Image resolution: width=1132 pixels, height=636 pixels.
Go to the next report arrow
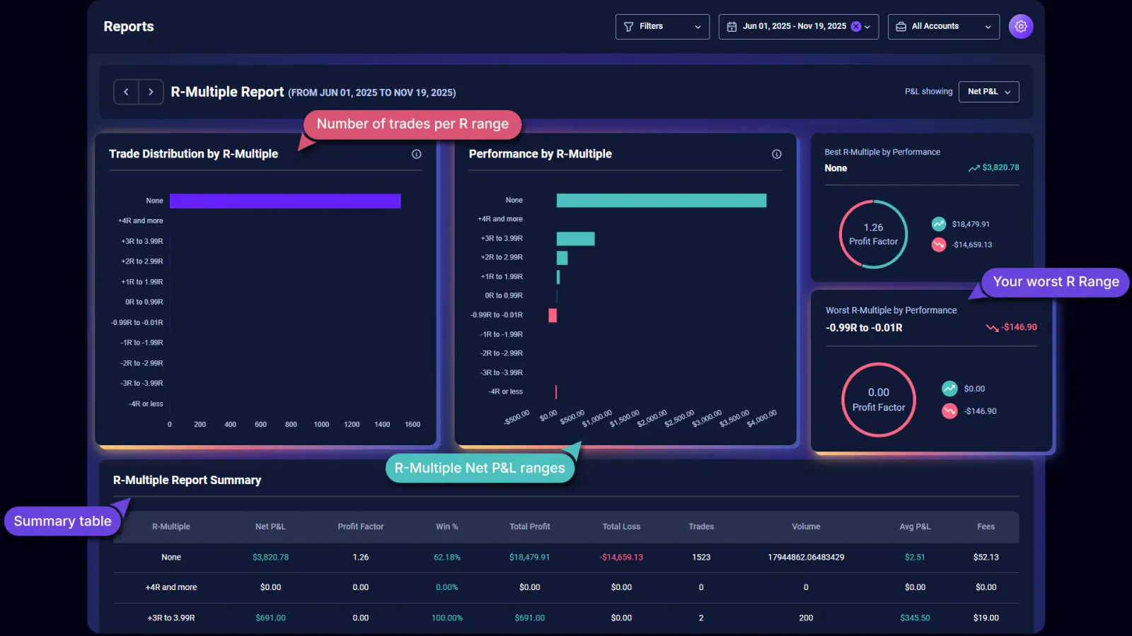151,92
